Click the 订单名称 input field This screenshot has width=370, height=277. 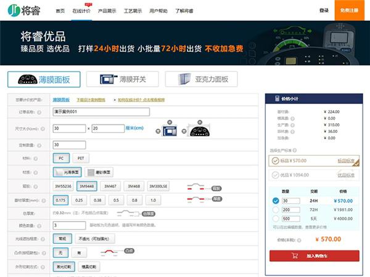[101, 111]
